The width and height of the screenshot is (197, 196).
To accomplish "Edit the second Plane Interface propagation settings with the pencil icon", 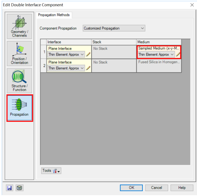I will pos(88,68).
